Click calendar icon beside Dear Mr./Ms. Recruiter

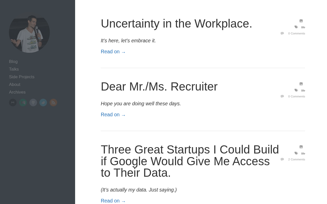pyautogui.click(x=301, y=84)
